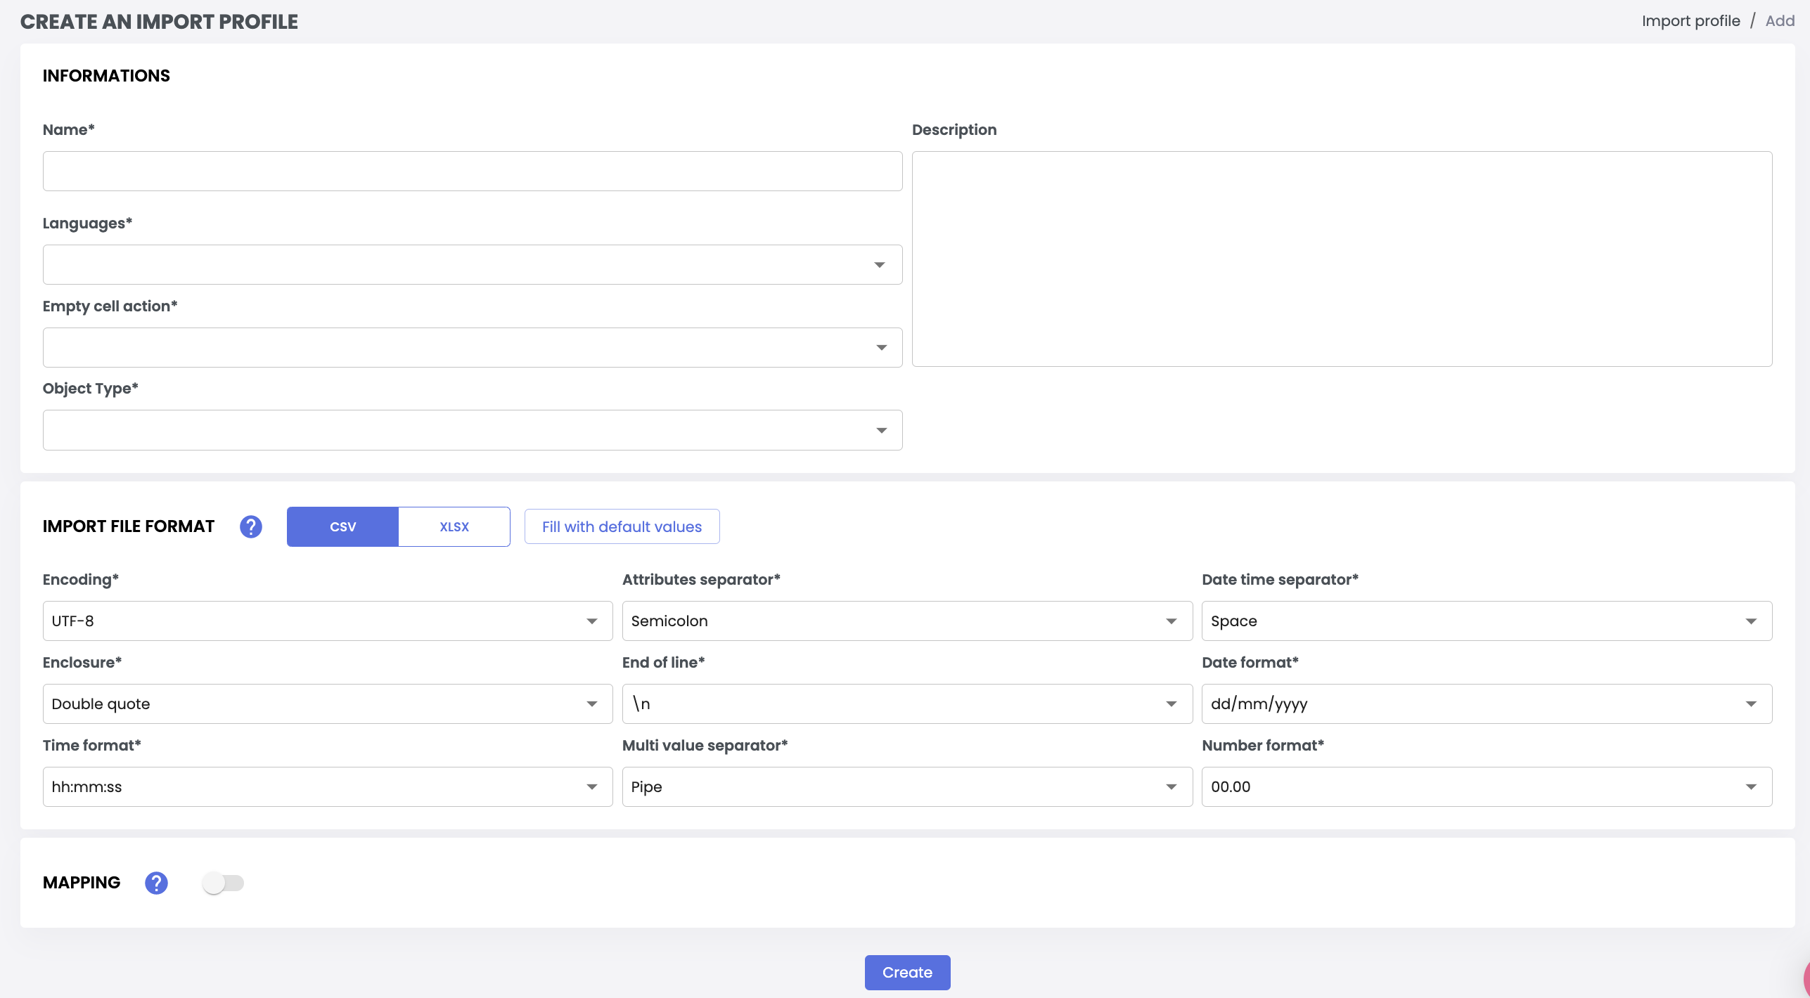Click the Import File Format help icon
Screen dimensions: 1810x998
pos(251,526)
